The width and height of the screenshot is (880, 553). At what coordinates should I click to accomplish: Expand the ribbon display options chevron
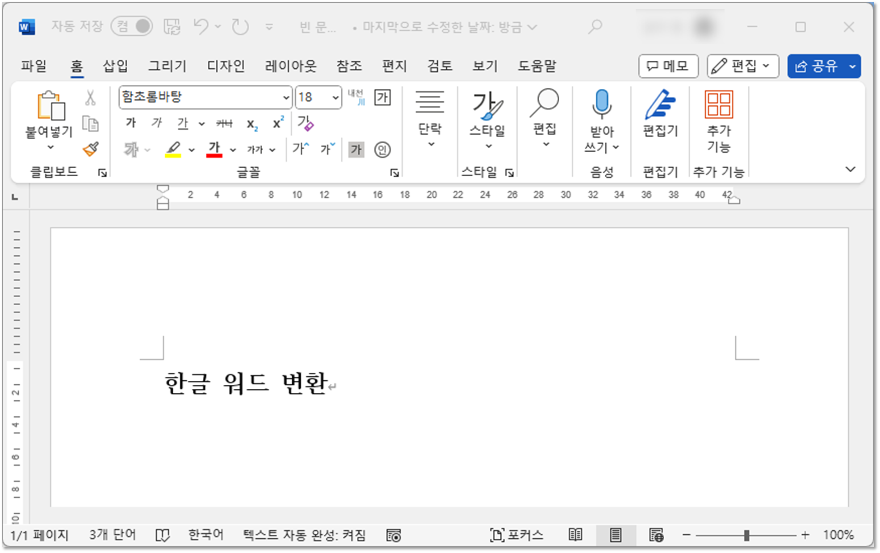(x=850, y=169)
